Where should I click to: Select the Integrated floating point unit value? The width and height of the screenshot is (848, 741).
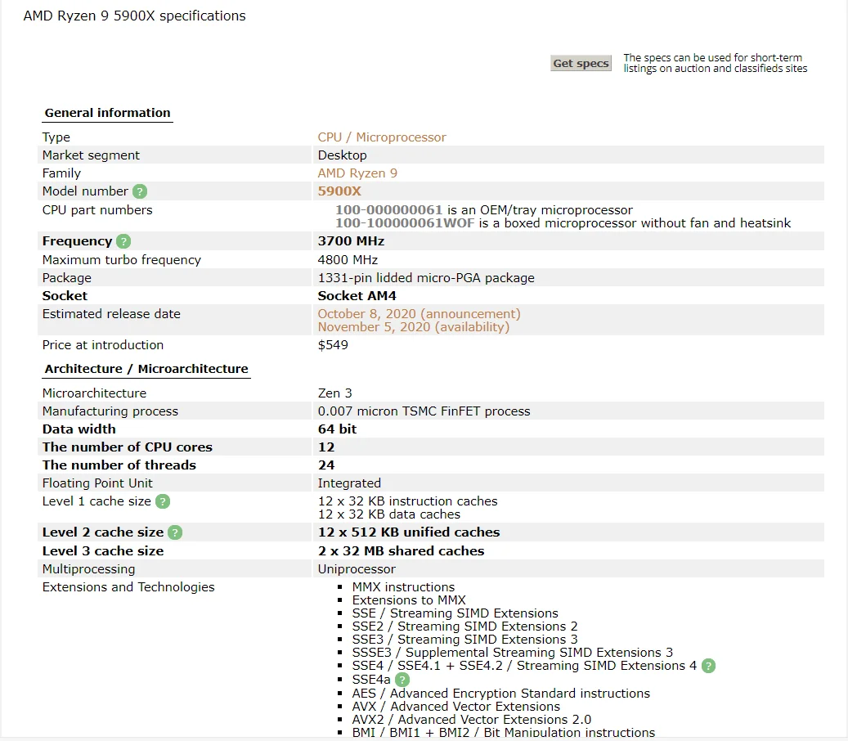pos(349,483)
